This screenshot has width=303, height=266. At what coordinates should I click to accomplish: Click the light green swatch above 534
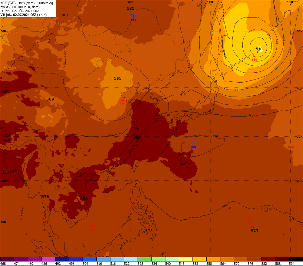coord(158,259)
